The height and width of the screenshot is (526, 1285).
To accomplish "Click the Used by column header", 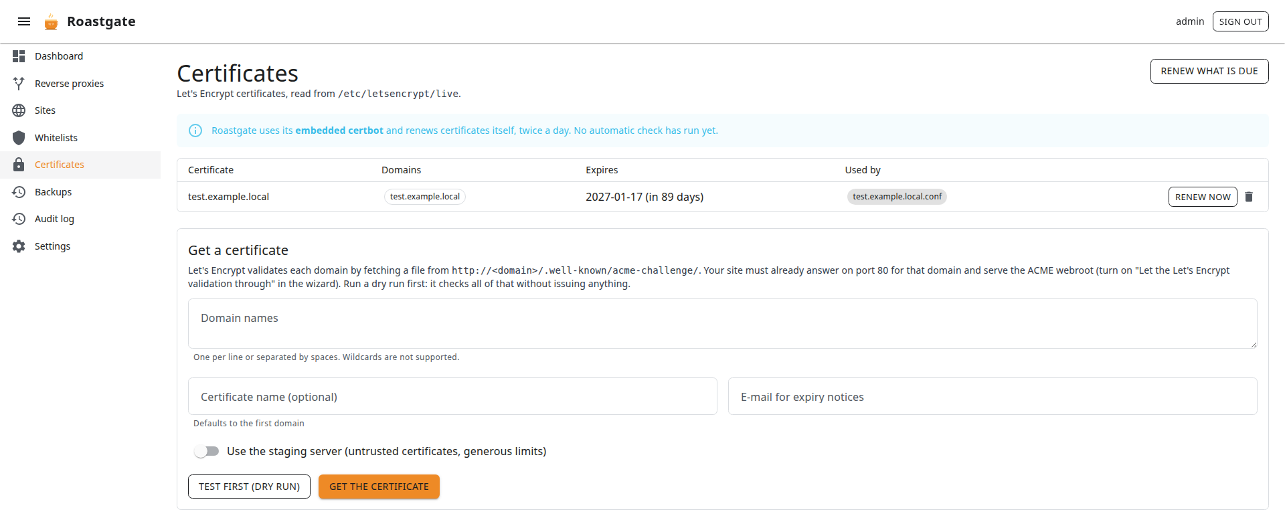I will 863,170.
